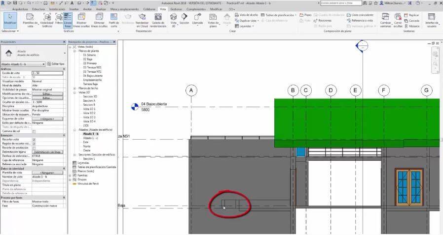Image resolution: width=443 pixels, height=235 pixels.
Task: Toggle Recortar vista checkbox
Action: point(34,140)
